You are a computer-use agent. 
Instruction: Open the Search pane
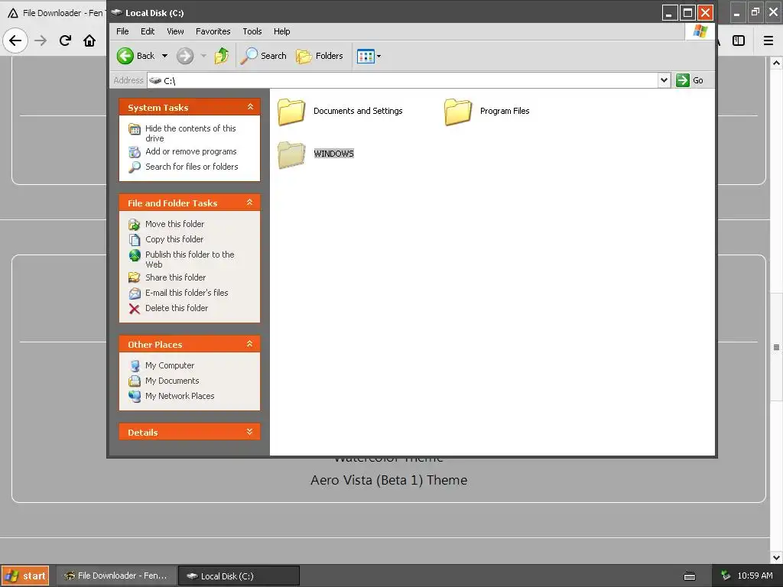click(x=263, y=56)
